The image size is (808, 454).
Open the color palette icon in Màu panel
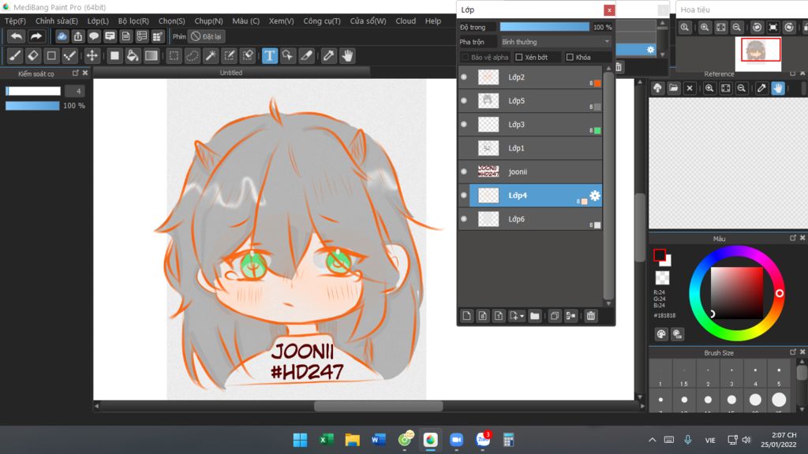661,334
